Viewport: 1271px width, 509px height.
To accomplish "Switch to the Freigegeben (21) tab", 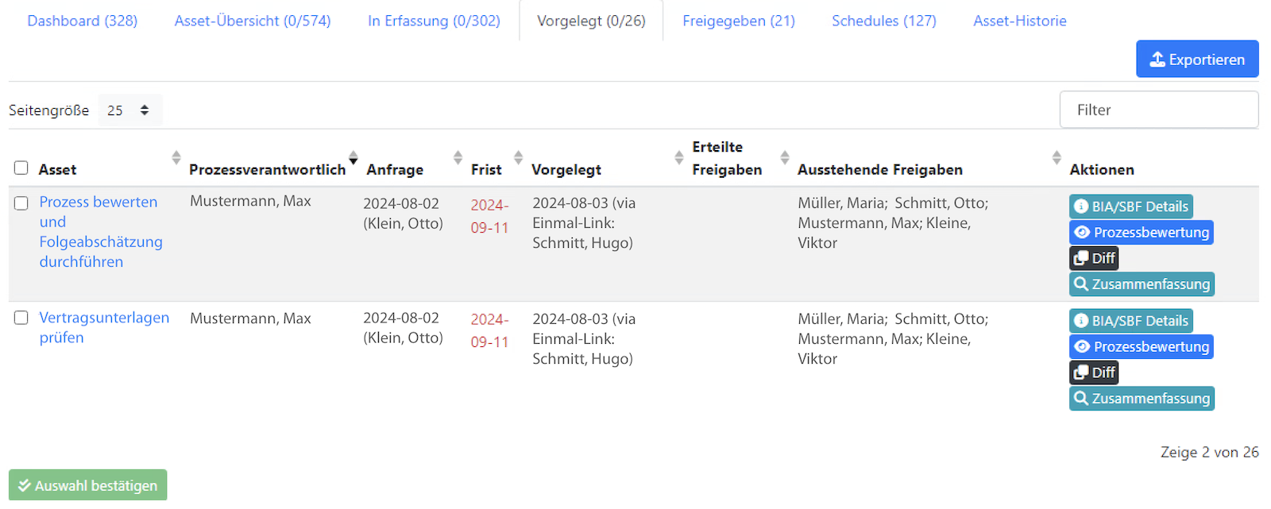I will [739, 21].
